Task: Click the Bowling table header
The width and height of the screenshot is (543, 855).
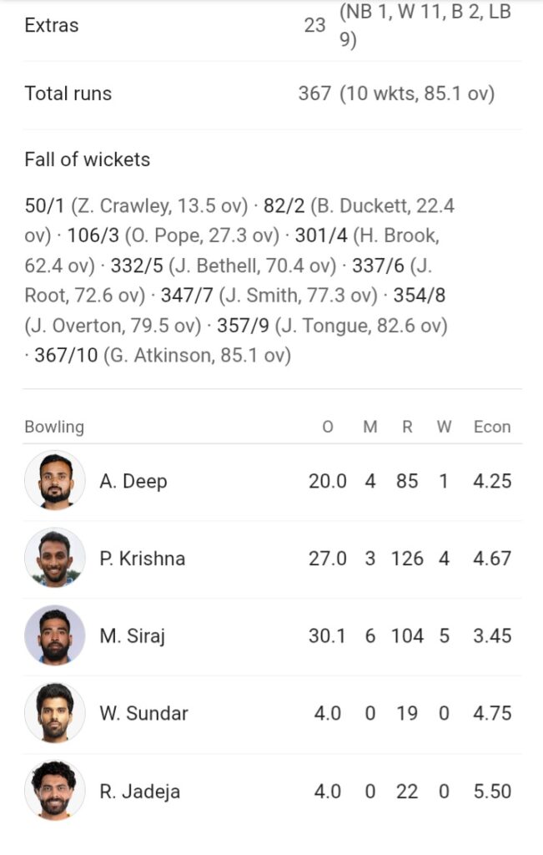Action: pyautogui.click(x=54, y=427)
